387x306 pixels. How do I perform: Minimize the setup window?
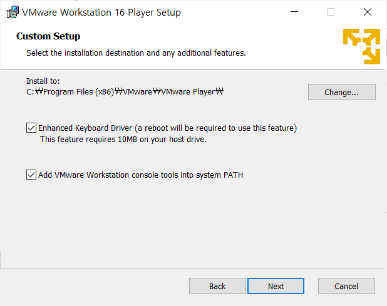[x=294, y=12]
